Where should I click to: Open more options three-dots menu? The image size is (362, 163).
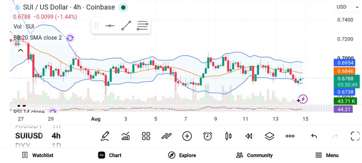click(x=290, y=136)
